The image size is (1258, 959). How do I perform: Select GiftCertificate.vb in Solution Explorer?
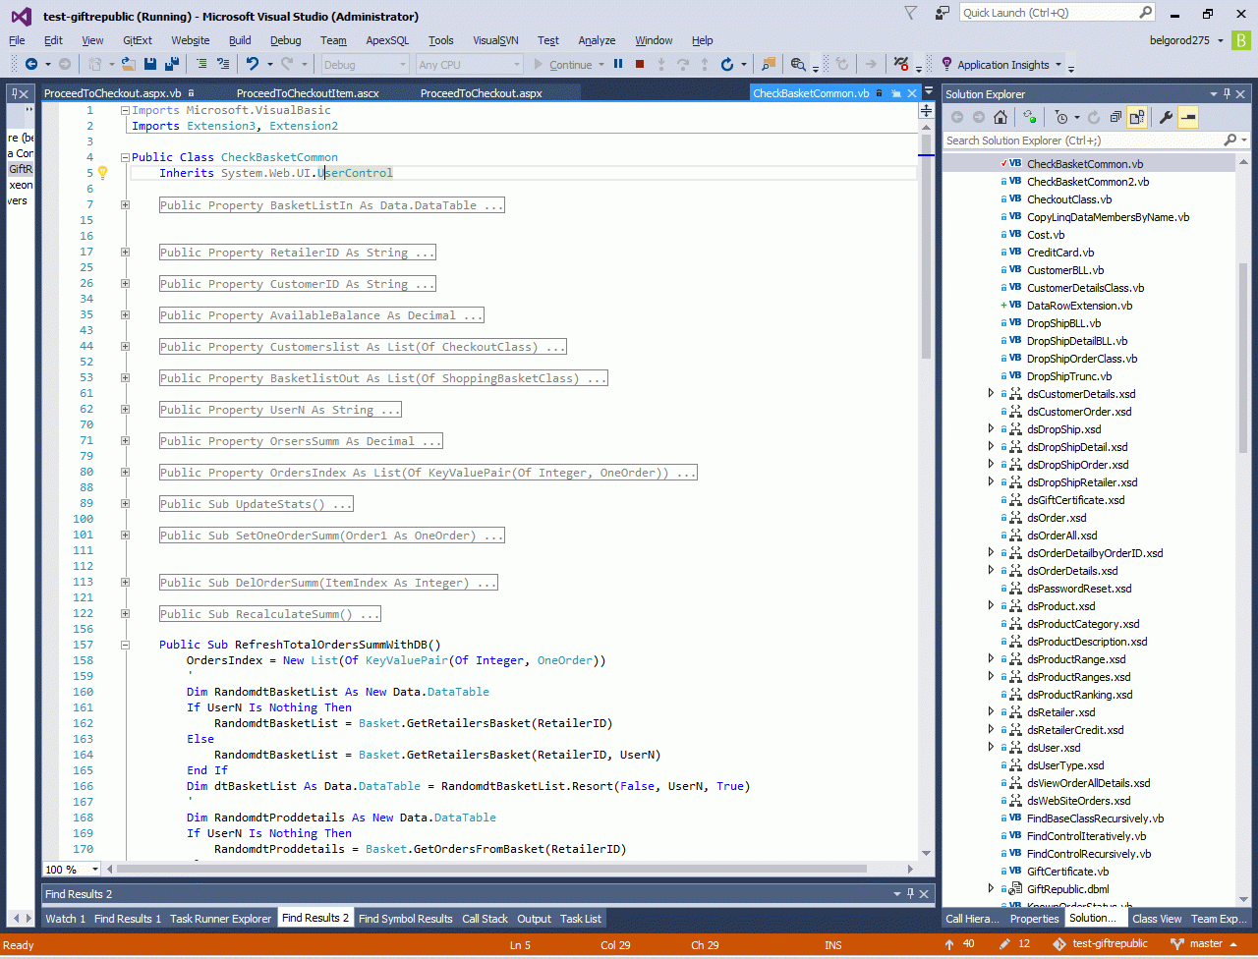pyautogui.click(x=1068, y=872)
